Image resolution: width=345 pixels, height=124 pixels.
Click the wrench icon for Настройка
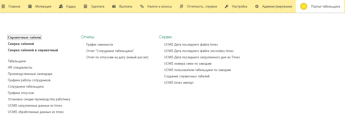(x=227, y=6)
